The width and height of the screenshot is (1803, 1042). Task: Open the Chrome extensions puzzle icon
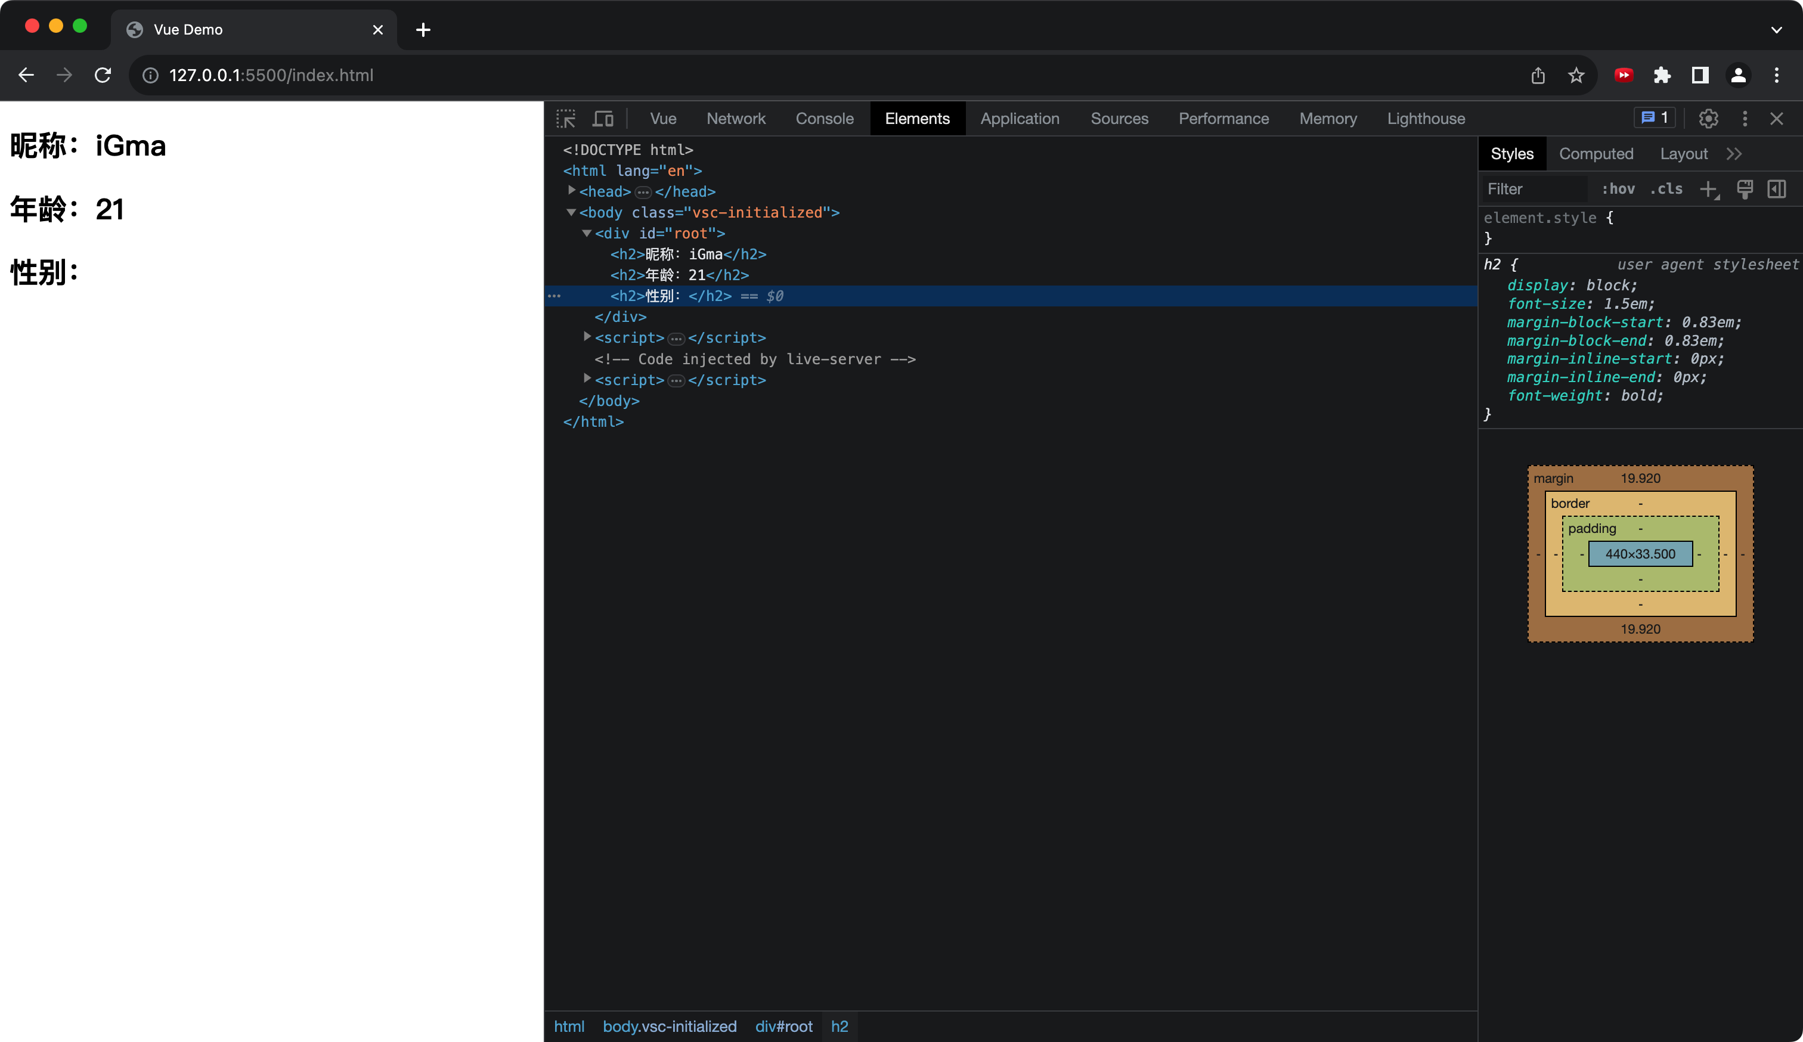[x=1662, y=75]
